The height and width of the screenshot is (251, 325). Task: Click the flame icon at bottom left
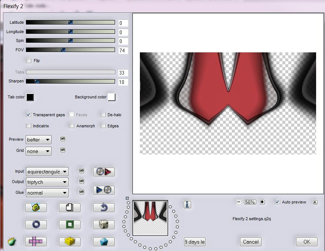pos(12,241)
